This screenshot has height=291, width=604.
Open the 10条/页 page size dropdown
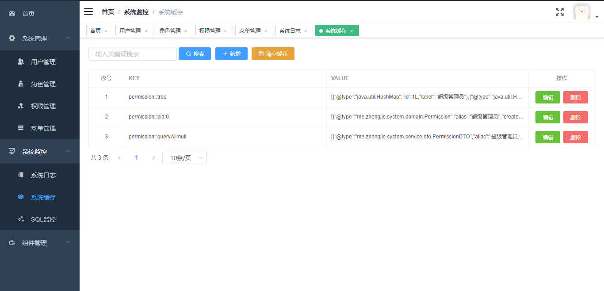[x=184, y=157]
